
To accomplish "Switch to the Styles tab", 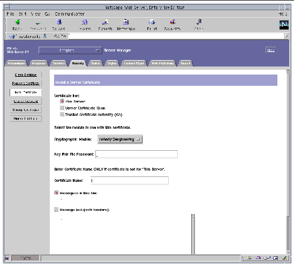I will [x=112, y=63].
